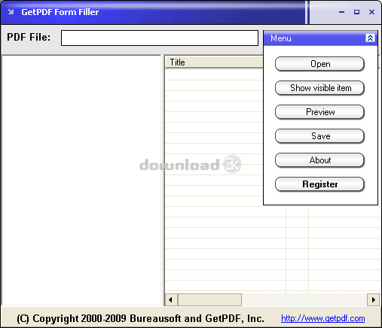Click the app icon in the title bar

11,12
